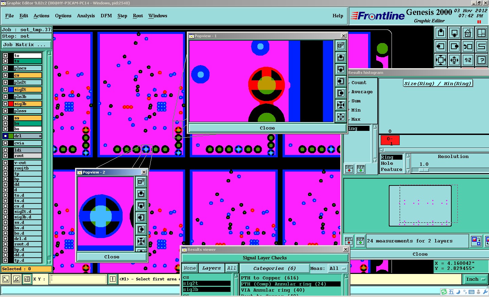Click the question mark query icon
This screenshot has width=489, height=297.
tap(482, 60)
